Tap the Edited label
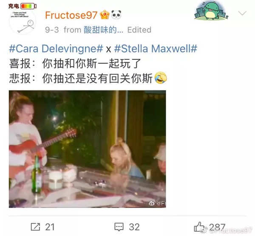The image size is (255, 236). pos(139,30)
